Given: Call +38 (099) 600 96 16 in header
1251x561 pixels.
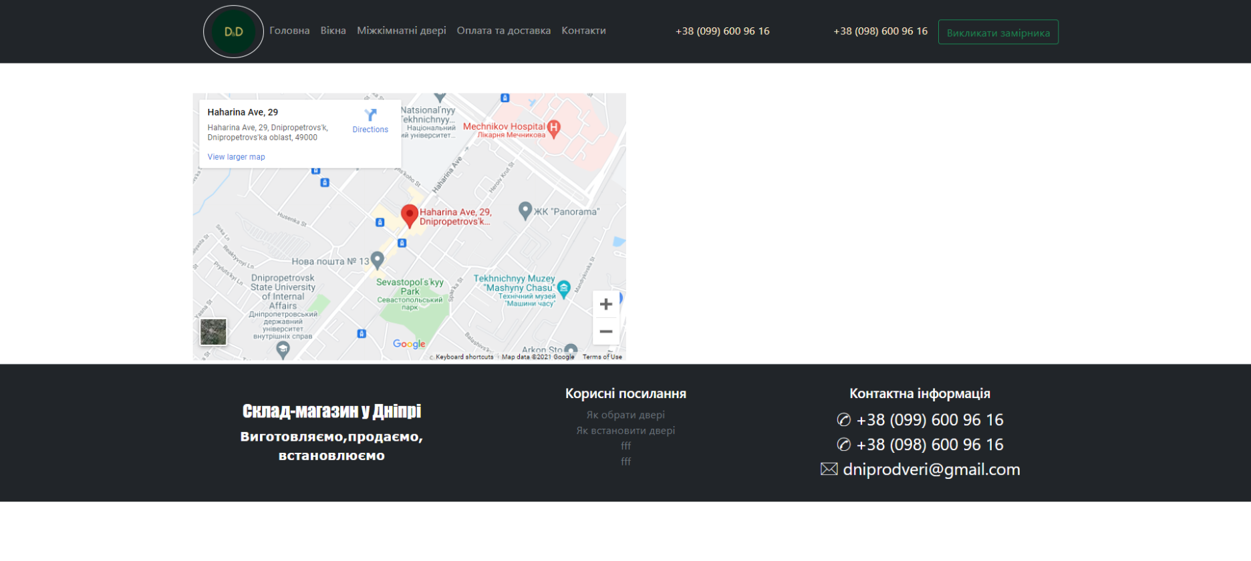Looking at the screenshot, I should click(722, 31).
